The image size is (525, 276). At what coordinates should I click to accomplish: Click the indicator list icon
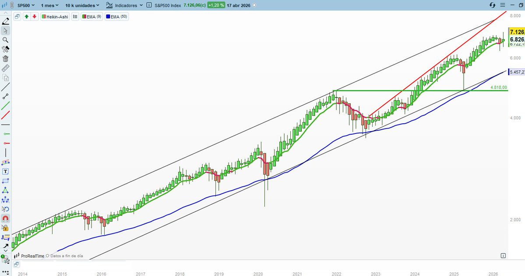(x=75, y=16)
